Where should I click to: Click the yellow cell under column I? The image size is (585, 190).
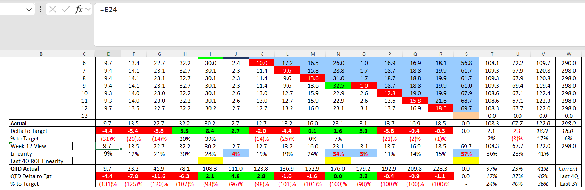point(210,161)
